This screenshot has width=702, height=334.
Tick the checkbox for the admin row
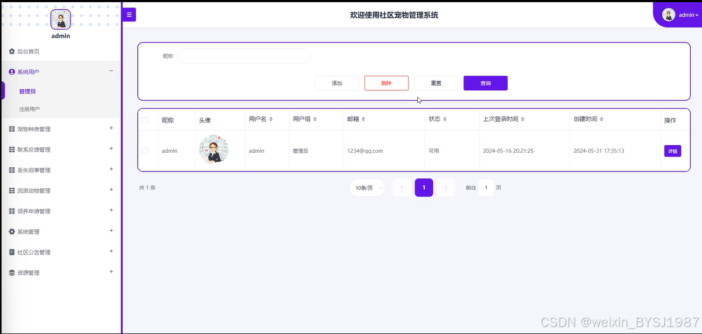[145, 151]
